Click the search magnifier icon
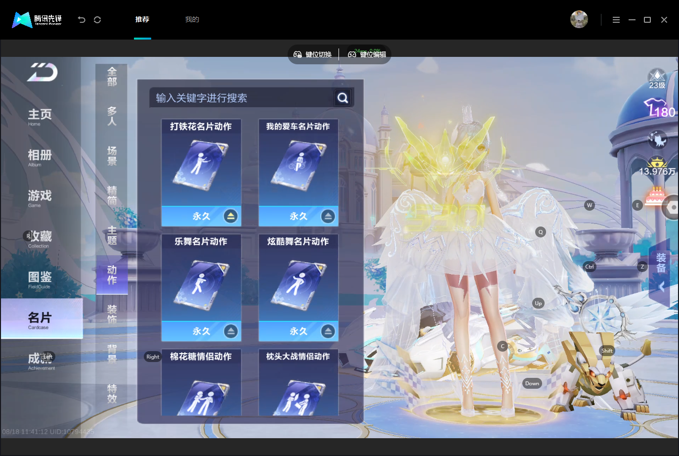This screenshot has width=679, height=456. (x=343, y=98)
